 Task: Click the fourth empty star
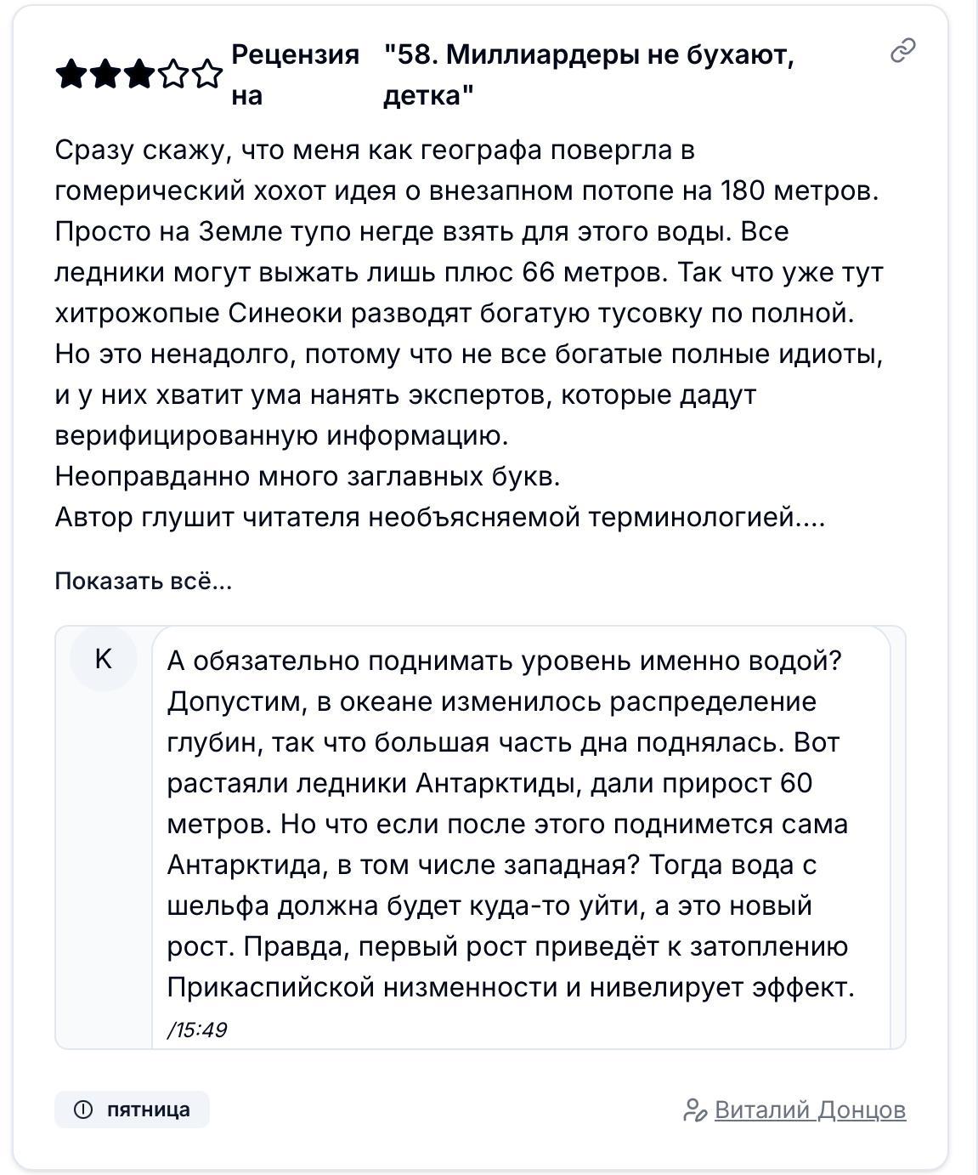tap(172, 76)
